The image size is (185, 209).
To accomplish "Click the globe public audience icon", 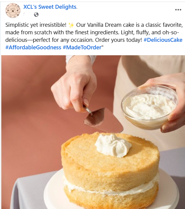I will pyautogui.click(x=36, y=14).
